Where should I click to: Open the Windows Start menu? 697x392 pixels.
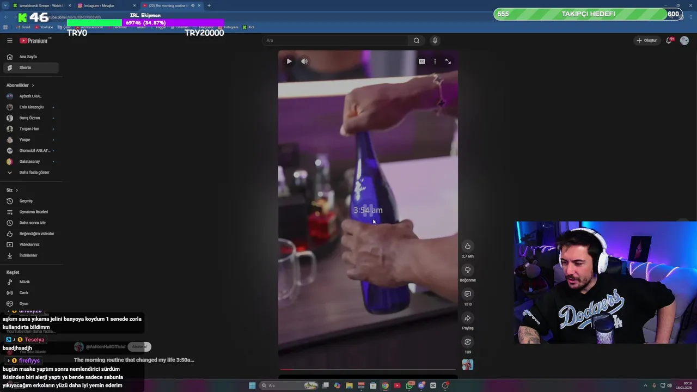click(252, 385)
